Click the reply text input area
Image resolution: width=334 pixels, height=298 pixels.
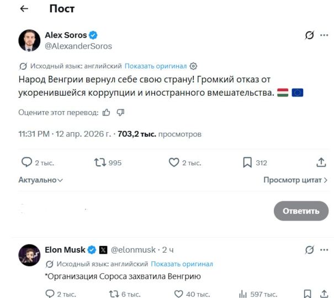[138, 211]
